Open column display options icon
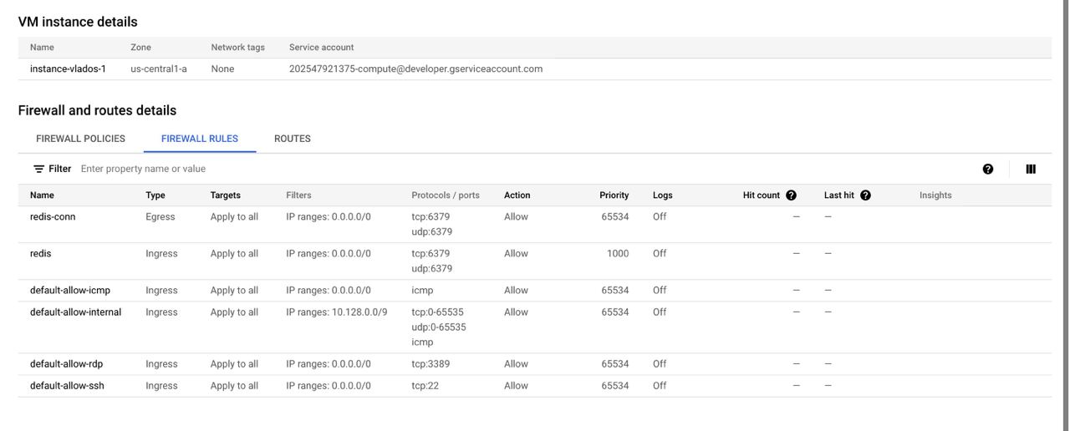The width and height of the screenshot is (1070, 431). [1031, 169]
